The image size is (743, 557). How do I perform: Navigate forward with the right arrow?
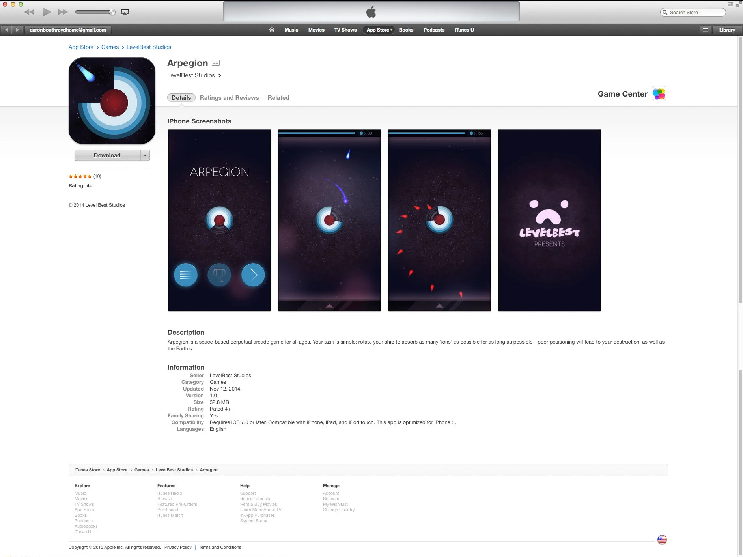[x=17, y=30]
